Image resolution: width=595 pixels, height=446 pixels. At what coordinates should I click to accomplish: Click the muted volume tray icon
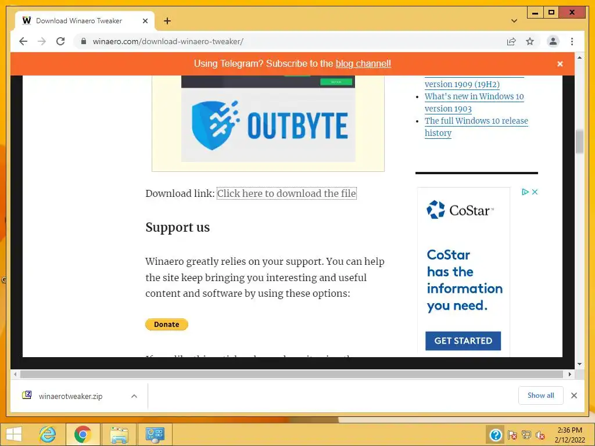coord(540,435)
